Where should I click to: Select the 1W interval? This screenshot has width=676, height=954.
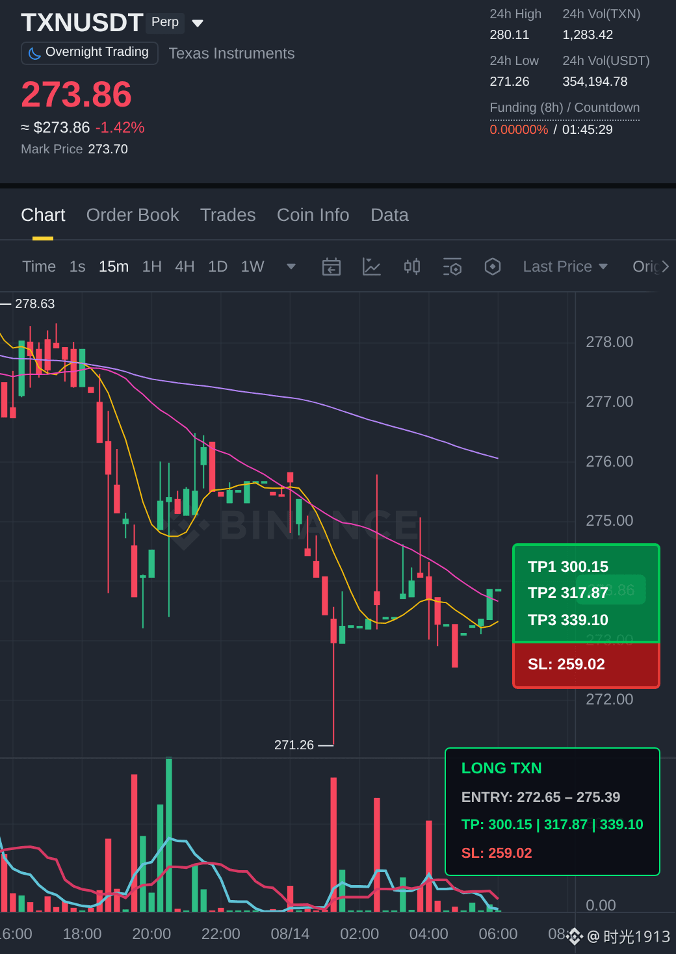(253, 266)
